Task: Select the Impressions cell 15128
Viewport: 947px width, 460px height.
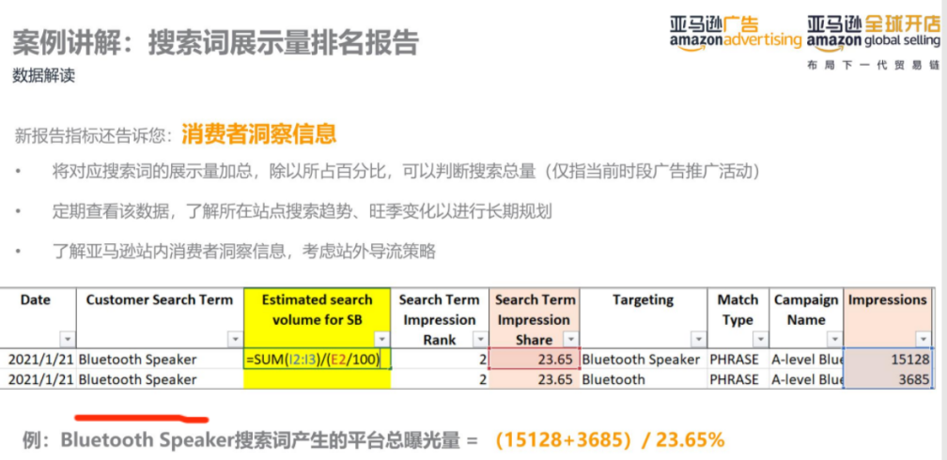Action: coord(887,360)
